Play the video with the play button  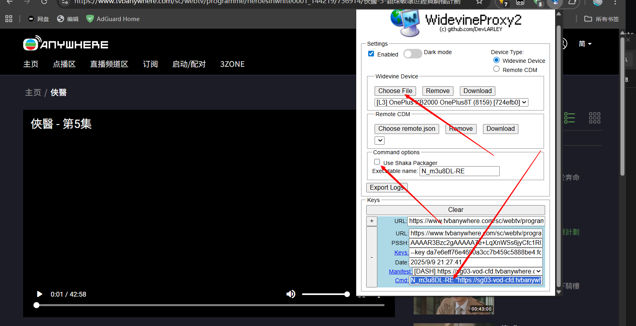(39, 294)
